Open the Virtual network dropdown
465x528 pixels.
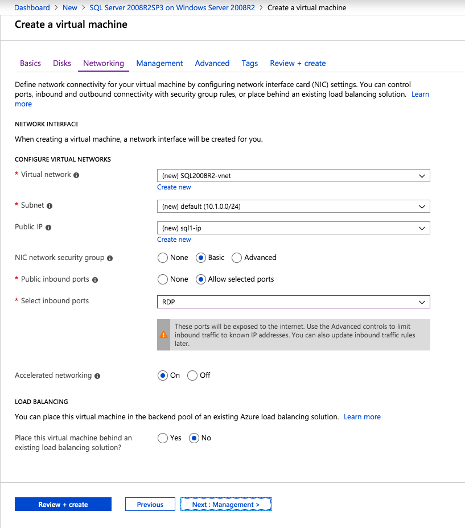click(293, 176)
